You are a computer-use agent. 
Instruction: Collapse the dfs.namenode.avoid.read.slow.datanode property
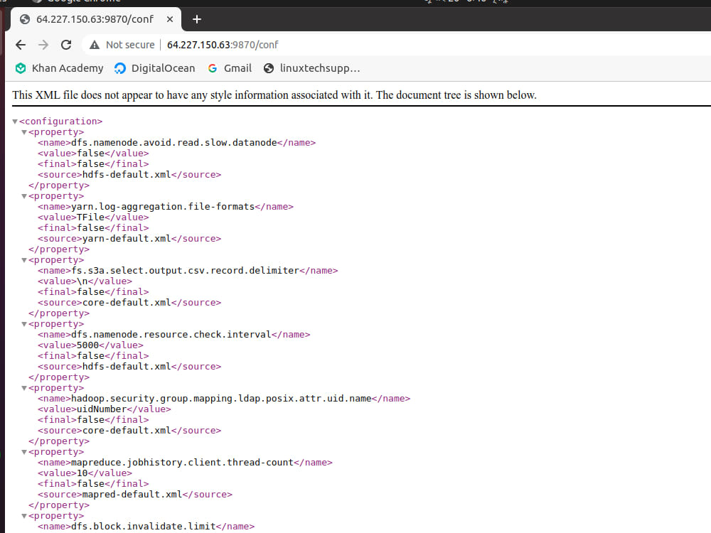[24, 132]
